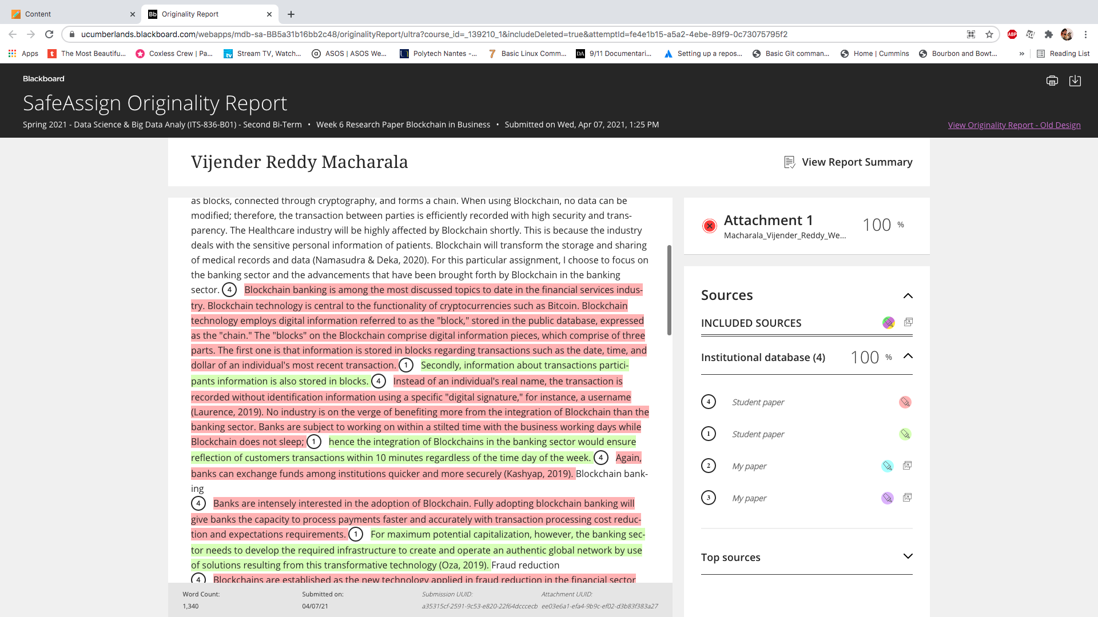The image size is (1098, 617).
Task: Select the My paper source numbered 2
Action: (749, 466)
